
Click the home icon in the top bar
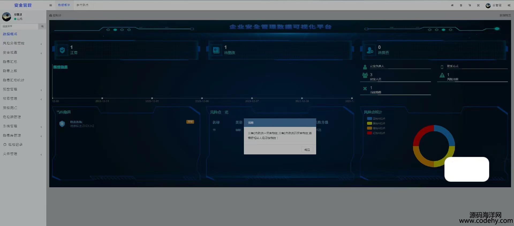tap(452, 5)
